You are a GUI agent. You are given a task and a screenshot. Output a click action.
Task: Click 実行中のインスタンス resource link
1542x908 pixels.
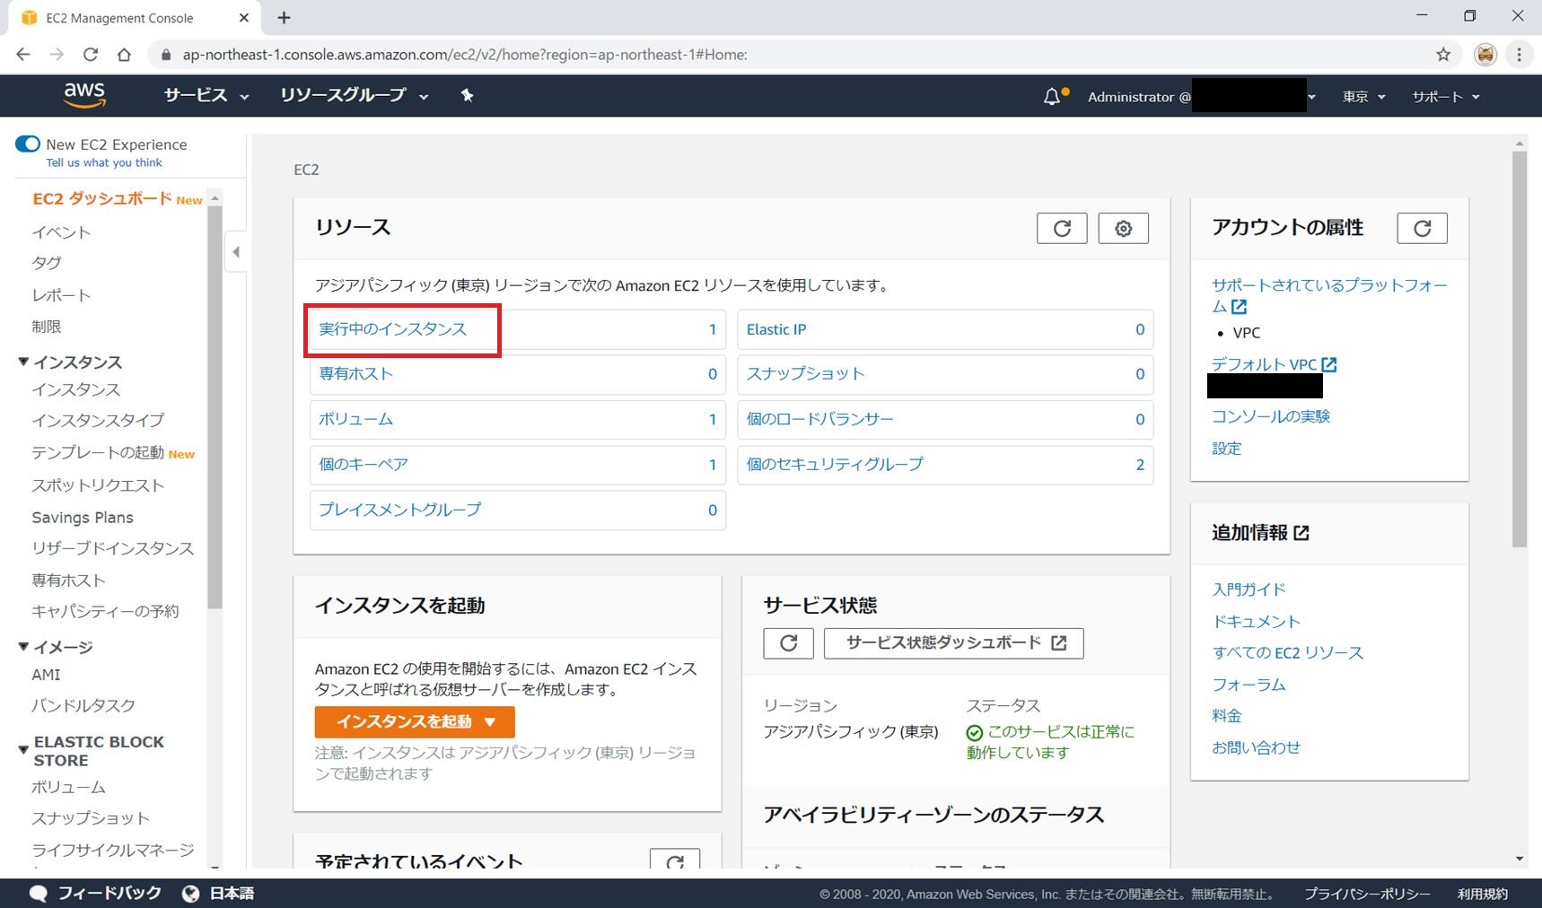(x=393, y=329)
